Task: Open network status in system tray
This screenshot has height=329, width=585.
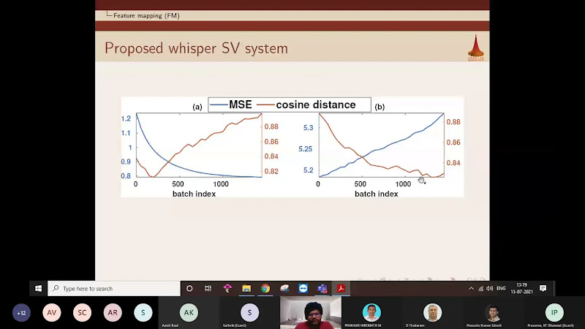Action: (x=480, y=288)
